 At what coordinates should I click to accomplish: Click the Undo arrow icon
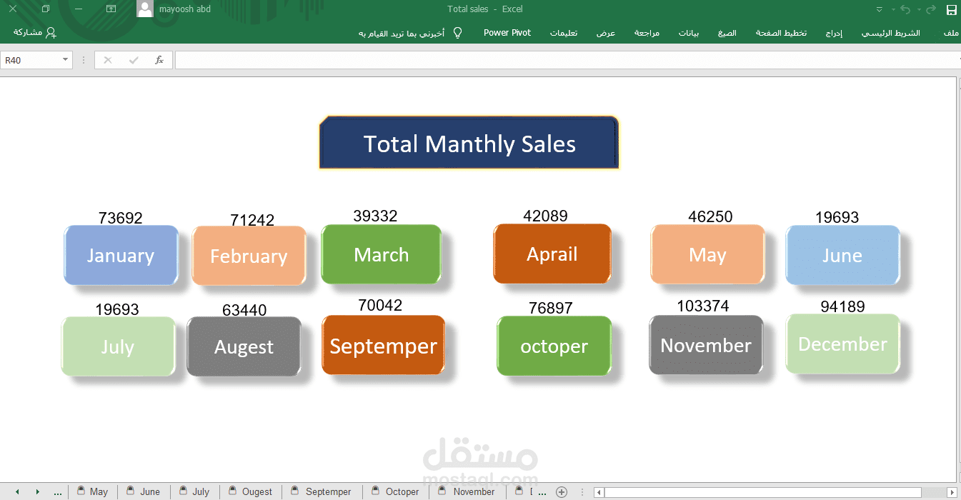click(x=905, y=9)
